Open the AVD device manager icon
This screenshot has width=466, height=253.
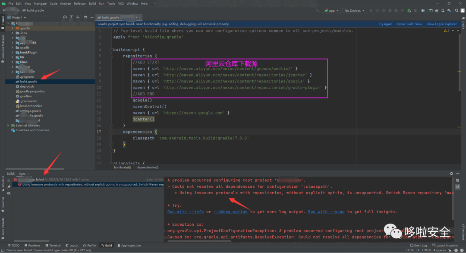coord(443,10)
